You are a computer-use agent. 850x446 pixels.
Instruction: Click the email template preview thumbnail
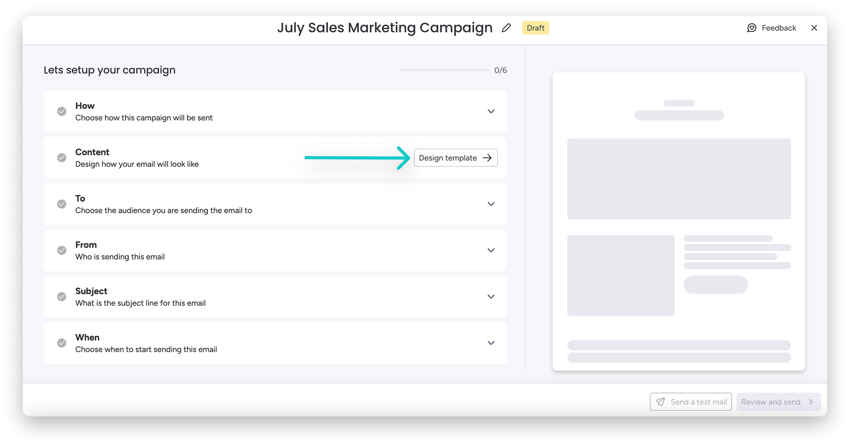click(679, 221)
